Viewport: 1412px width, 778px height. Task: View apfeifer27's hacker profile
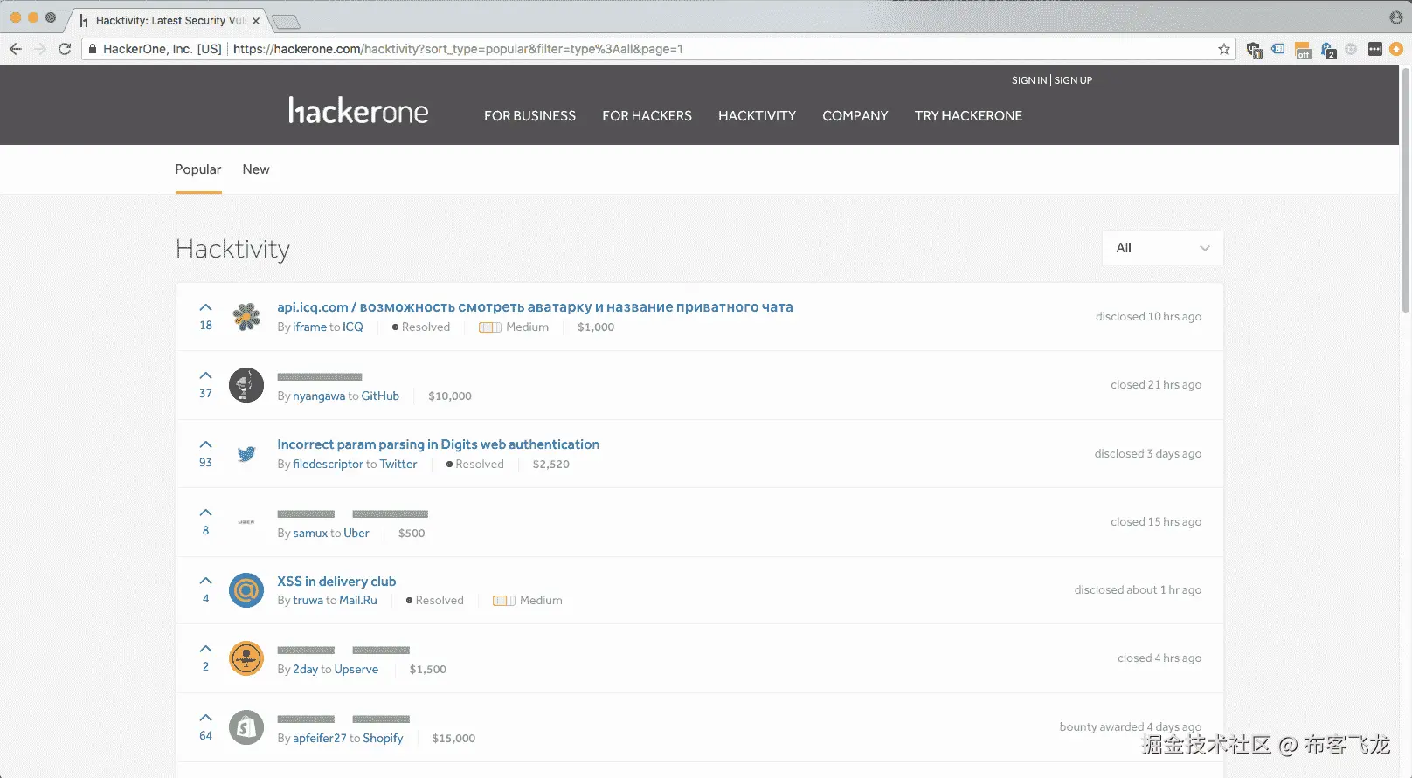(320, 739)
